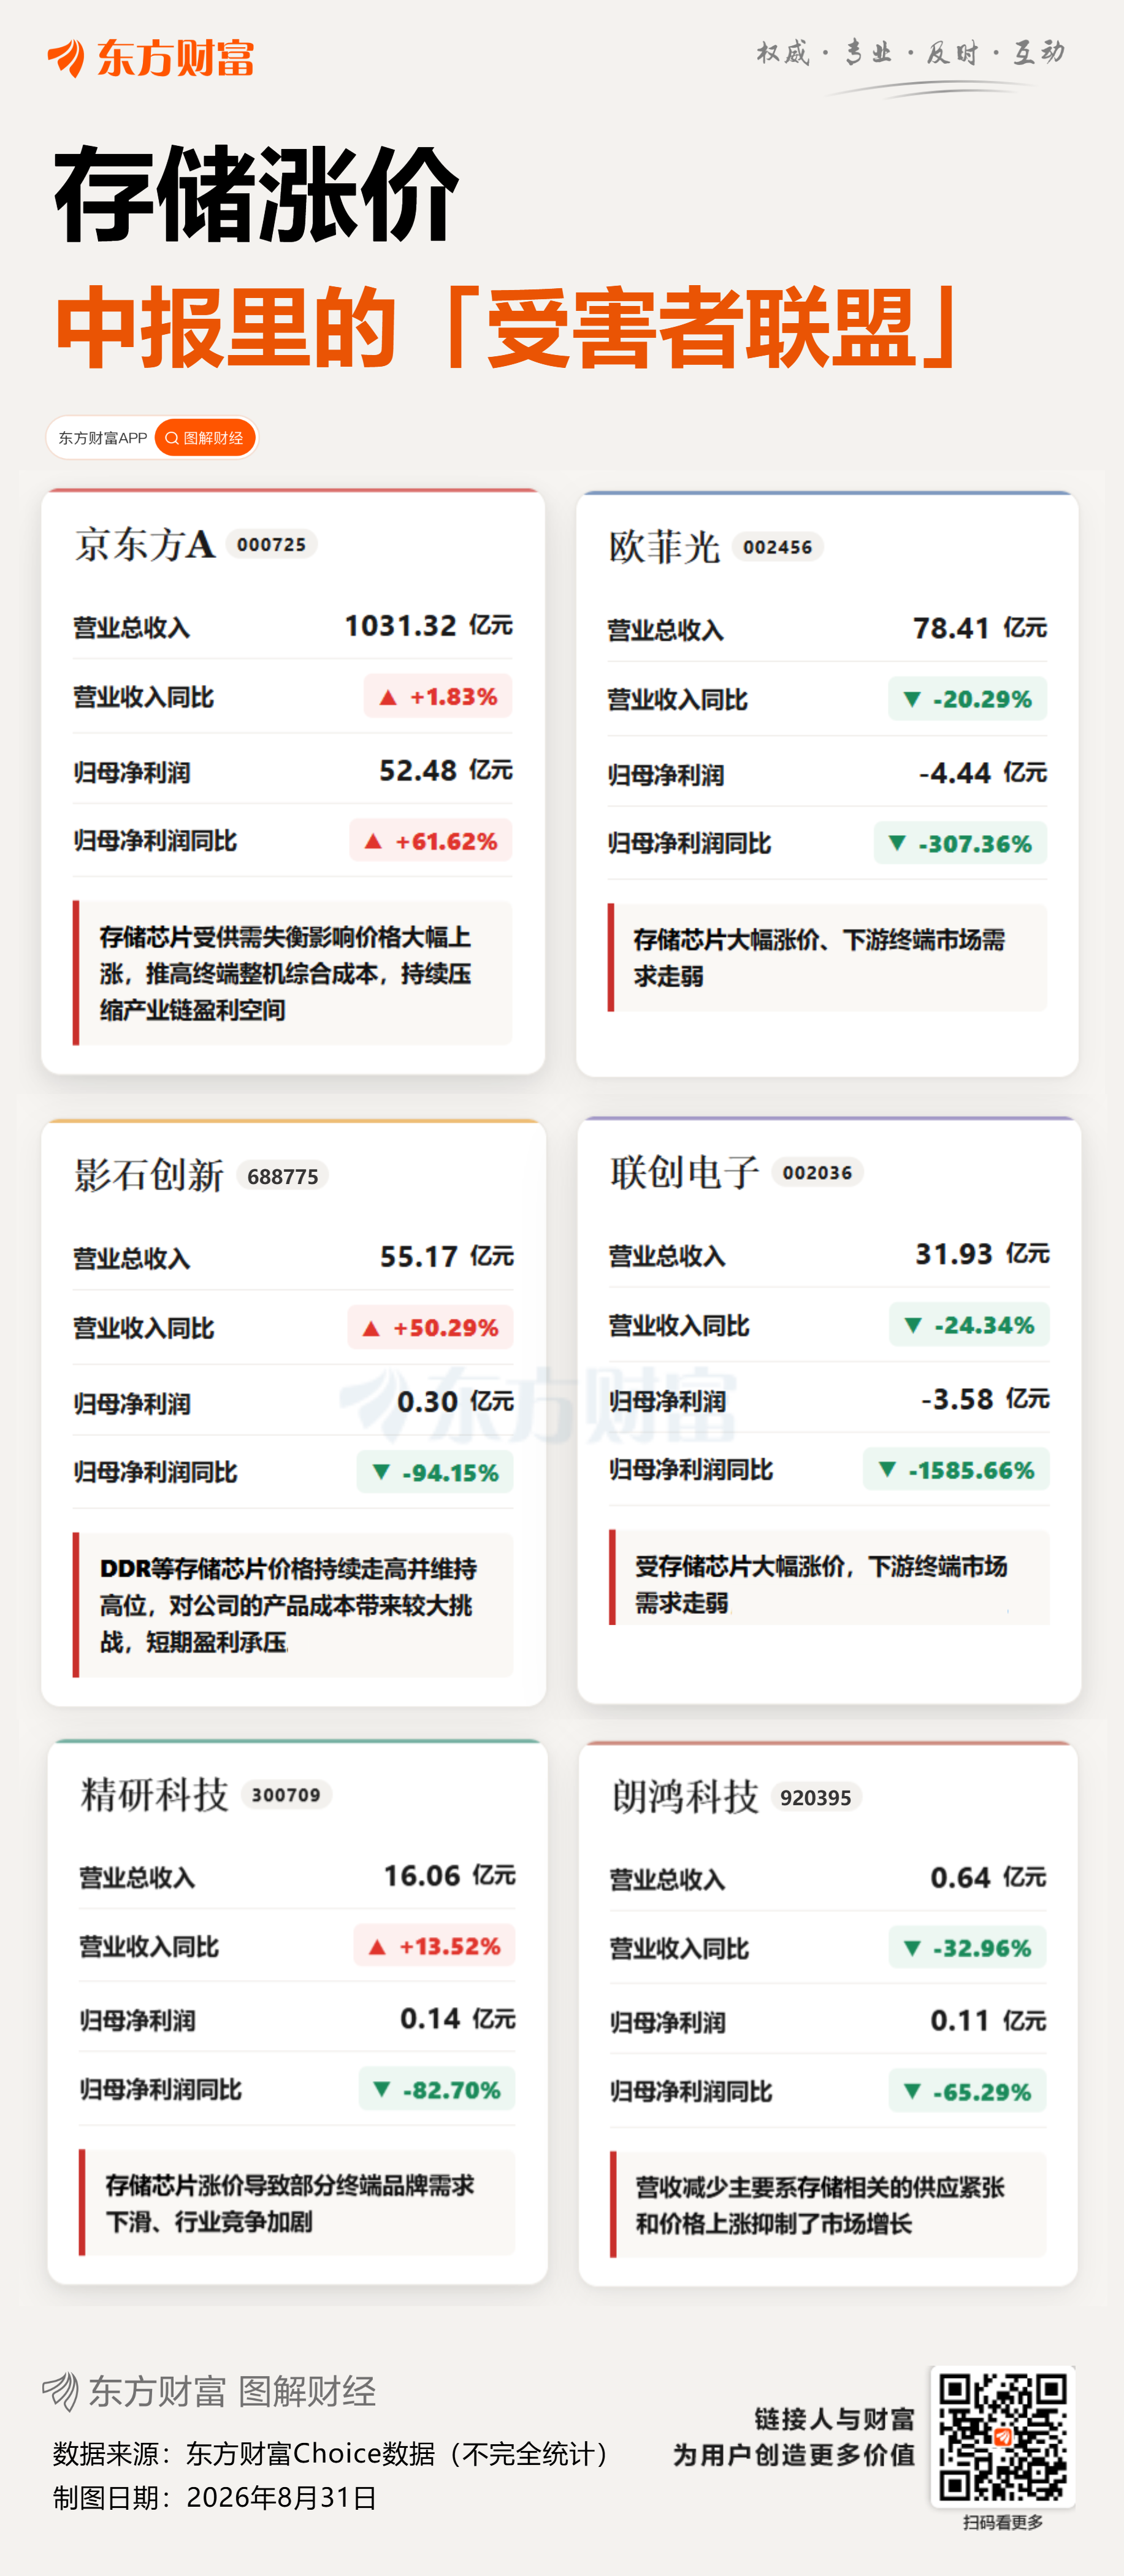
Task: Click the red up arrow beside +1.83%
Action: 388,697
